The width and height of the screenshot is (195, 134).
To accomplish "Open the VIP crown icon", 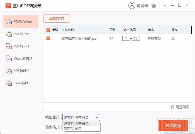I will [x=154, y=6].
